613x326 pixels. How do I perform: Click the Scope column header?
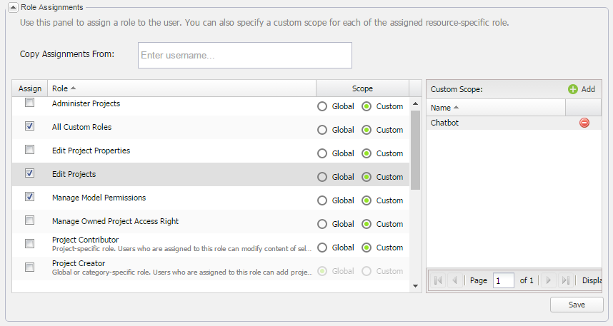[362, 88]
